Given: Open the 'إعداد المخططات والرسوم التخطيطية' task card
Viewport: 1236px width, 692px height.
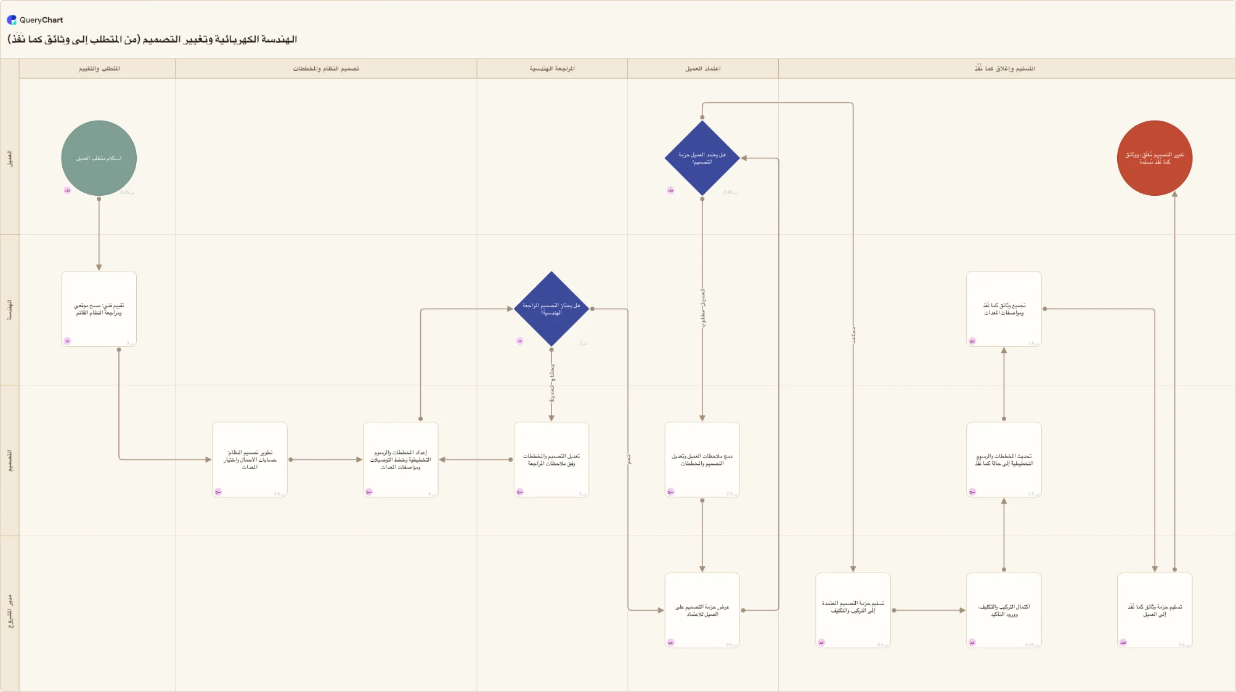Looking at the screenshot, I should pyautogui.click(x=400, y=460).
